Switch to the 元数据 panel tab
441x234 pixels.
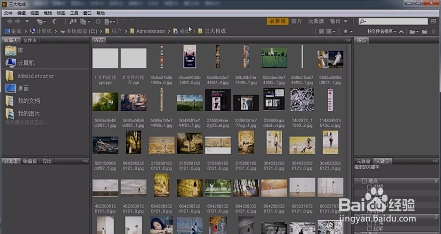point(364,161)
